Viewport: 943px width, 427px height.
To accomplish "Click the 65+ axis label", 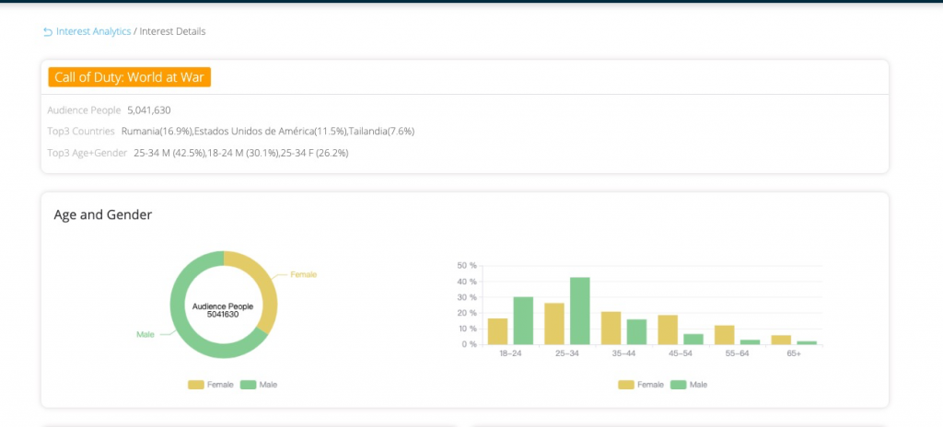I will pos(794,353).
